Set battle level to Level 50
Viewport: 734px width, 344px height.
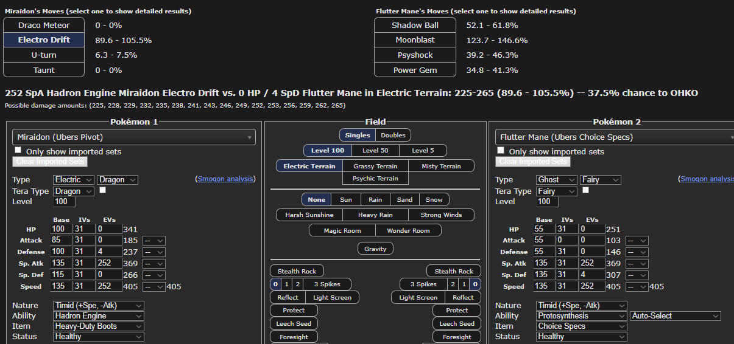[375, 151]
